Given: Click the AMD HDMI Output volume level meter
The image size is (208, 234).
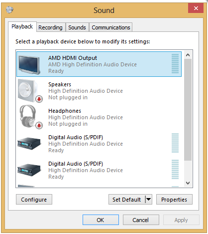Looking at the screenshot, I should [x=175, y=63].
